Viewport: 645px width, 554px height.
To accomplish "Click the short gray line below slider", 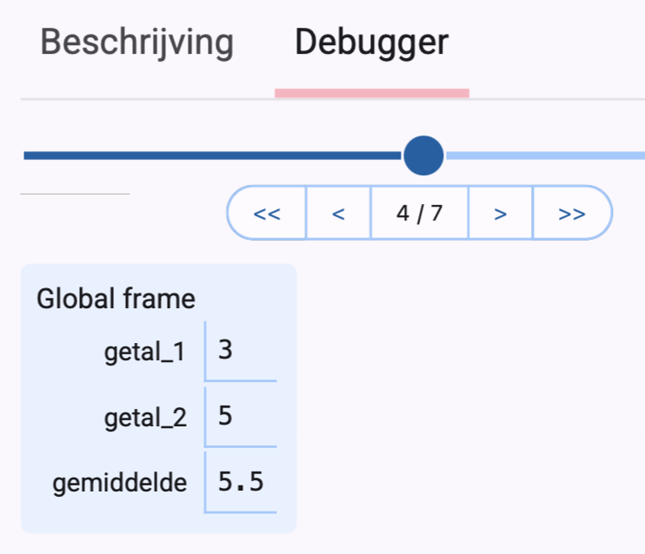I will tap(75, 194).
